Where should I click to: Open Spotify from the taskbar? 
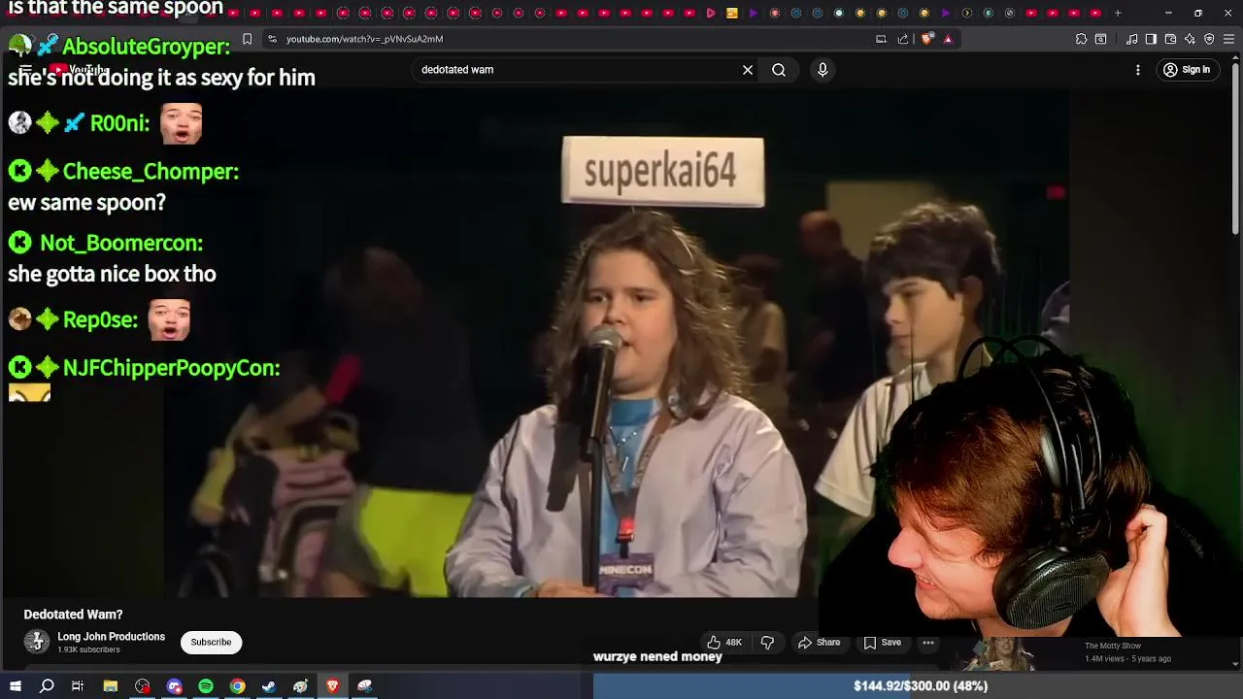tap(206, 685)
